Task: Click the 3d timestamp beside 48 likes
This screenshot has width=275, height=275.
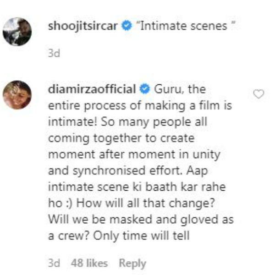Action: (x=54, y=264)
